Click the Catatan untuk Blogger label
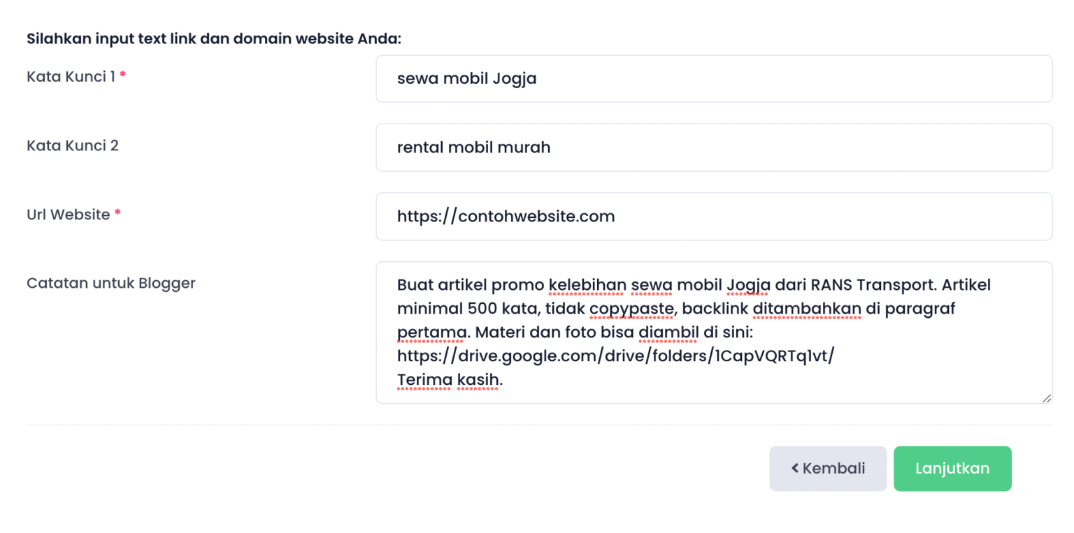Screen dimensions: 1074x533 [x=110, y=283]
